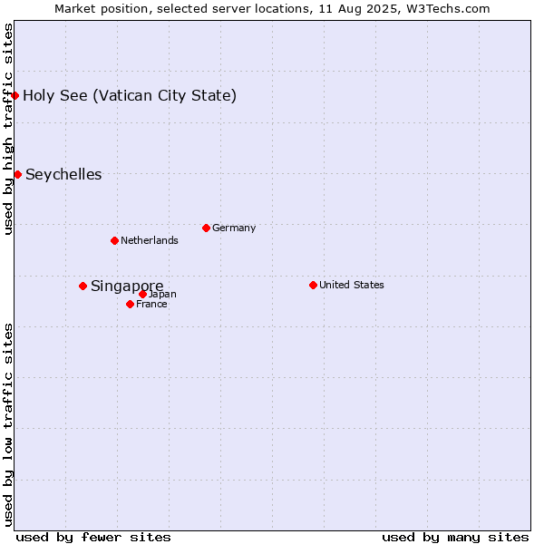Viewport: 544px width, 544px height.
Task: Click the "used by fewer sites" axis label
Action: (93, 538)
